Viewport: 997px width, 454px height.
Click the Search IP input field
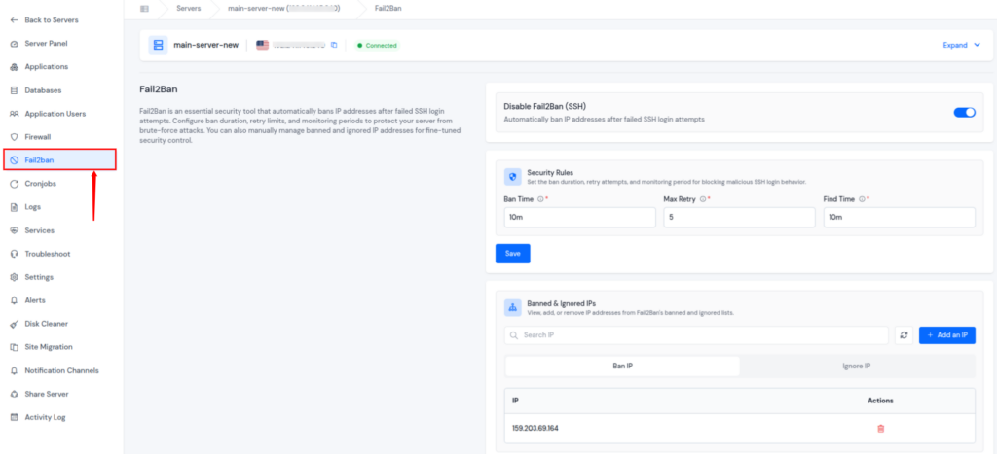pos(696,334)
